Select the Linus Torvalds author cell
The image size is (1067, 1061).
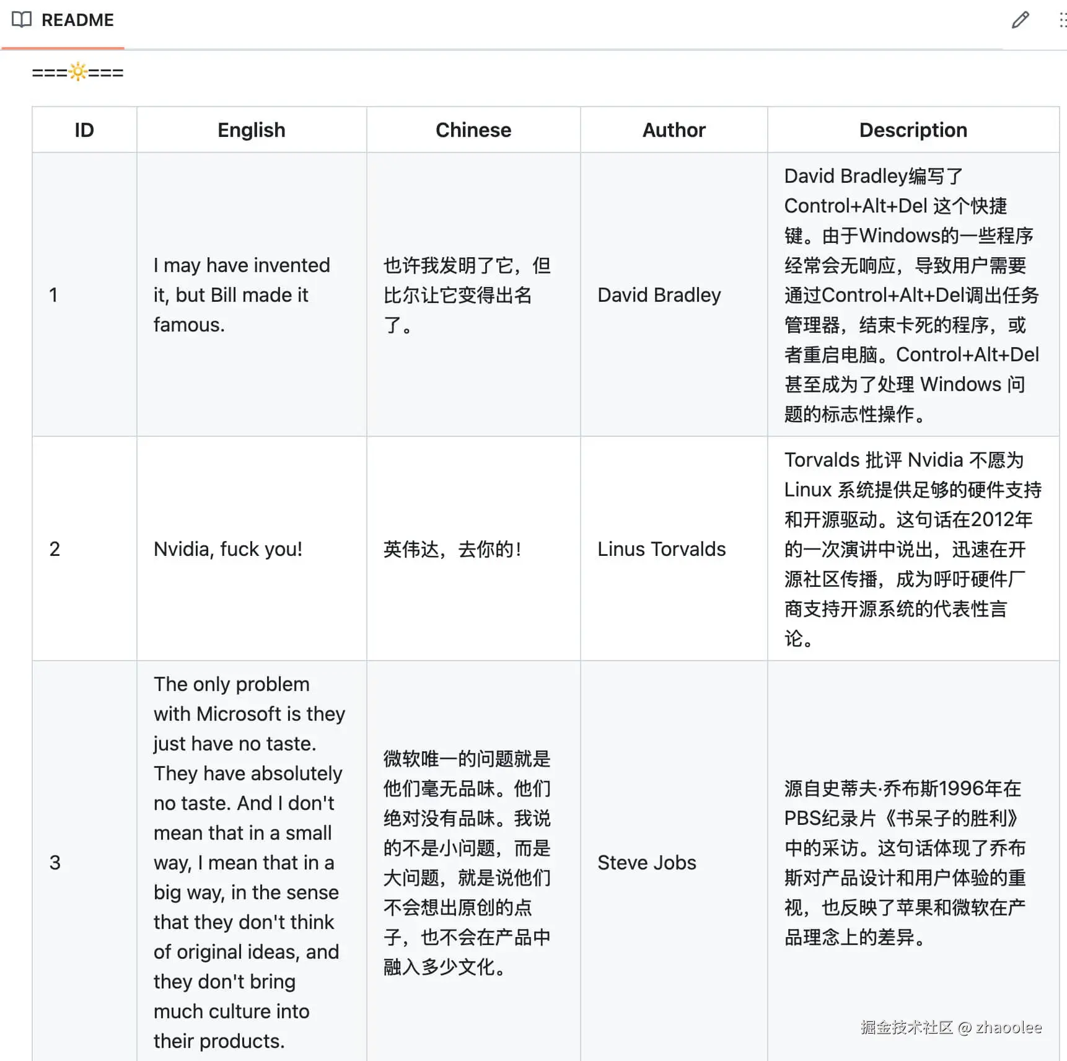point(661,549)
